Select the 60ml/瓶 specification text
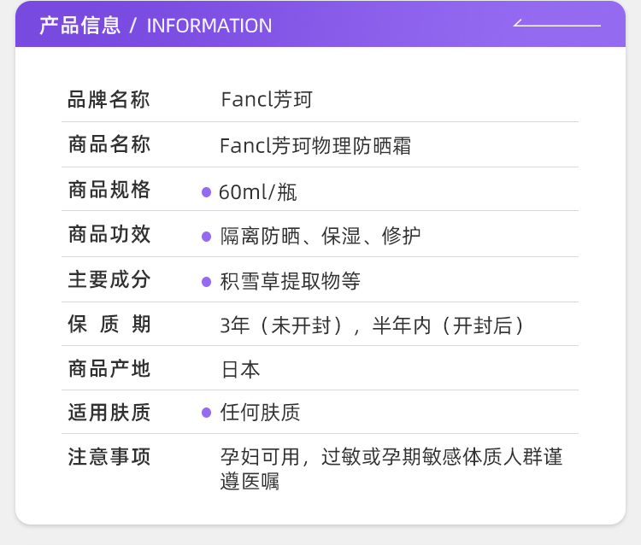The image size is (641, 545). pyautogui.click(x=258, y=192)
